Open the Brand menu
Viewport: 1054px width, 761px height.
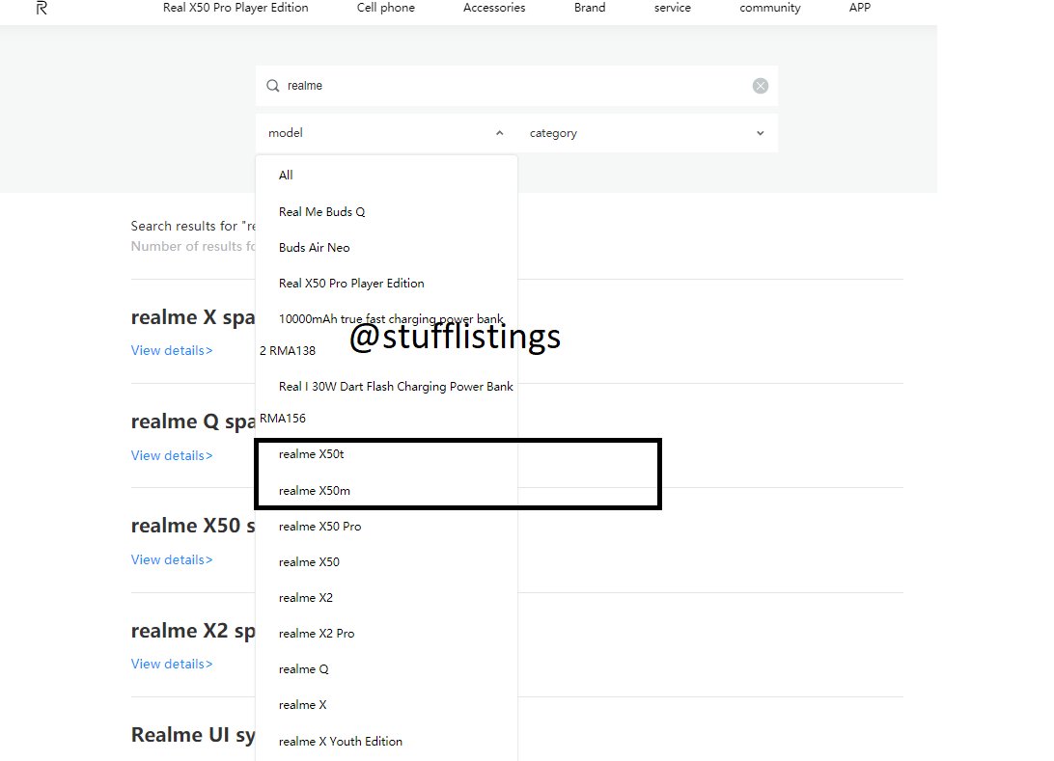pos(590,8)
